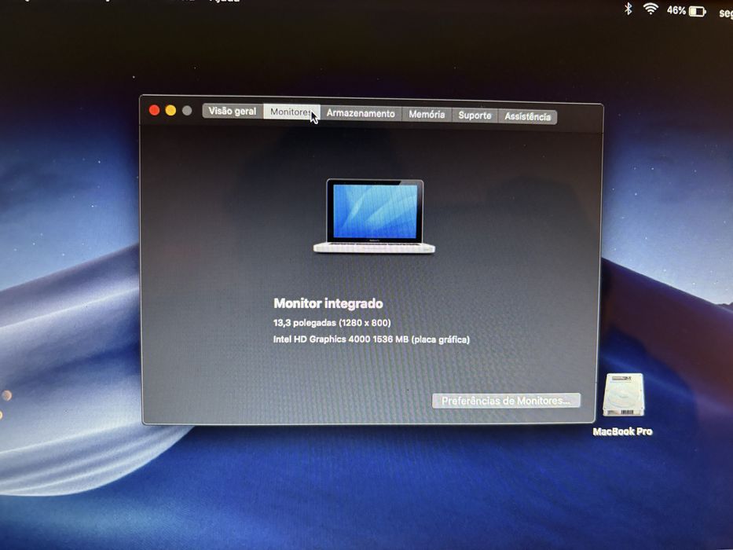
Task: Click the battery status icon
Action: (x=698, y=11)
